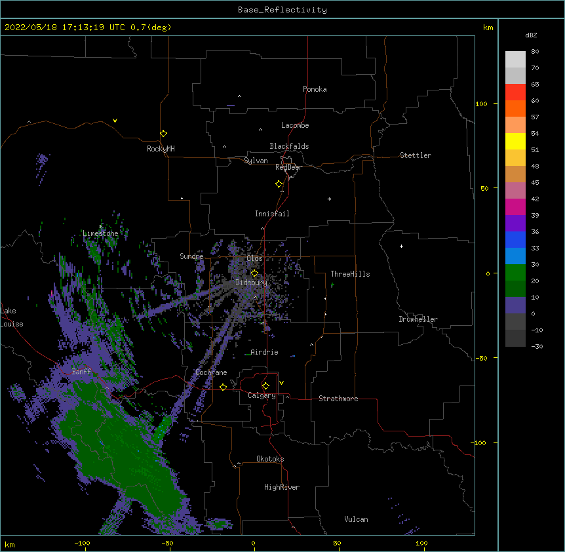Click the Innisfail city label
This screenshot has height=552, width=565.
tap(272, 214)
